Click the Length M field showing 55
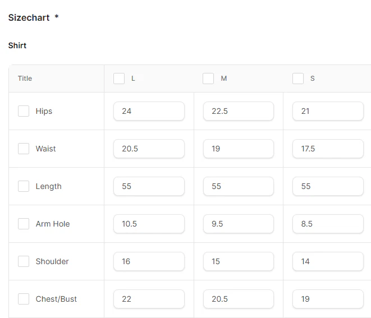 [x=239, y=186]
